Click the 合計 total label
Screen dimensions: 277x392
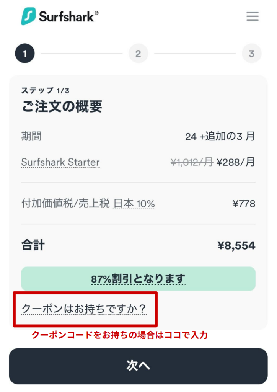click(33, 245)
